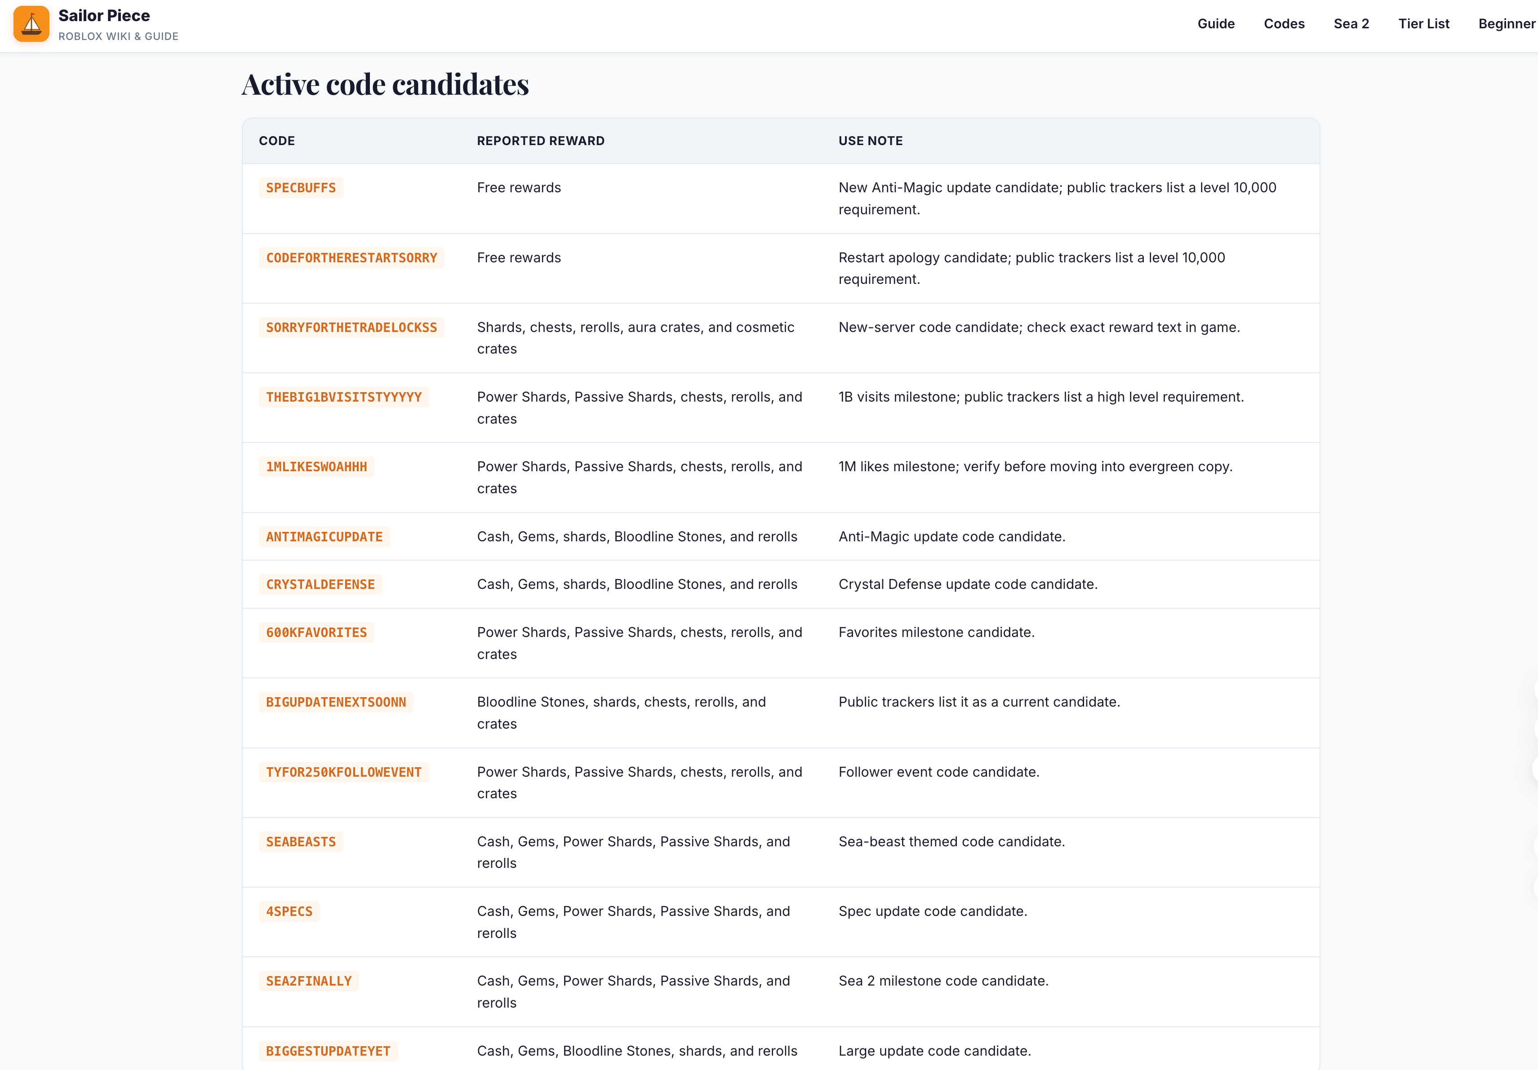Click the Sailor Piece site title
Screen dimensions: 1538x1070
(104, 15)
